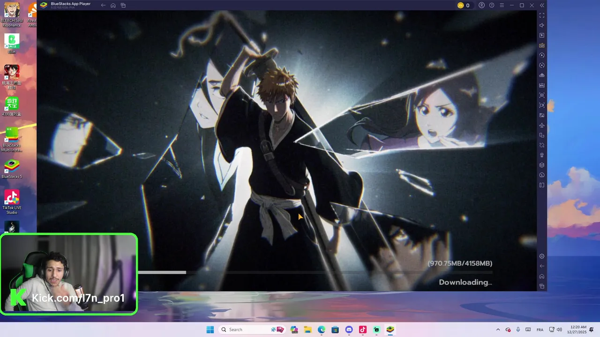Click the back arrow in BlueStacks title bar
The image size is (600, 337).
click(x=103, y=5)
